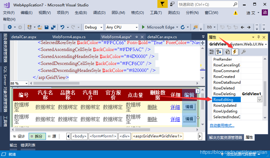The image size is (270, 158).
Task: Click the Open File folder icon
Action: click(40, 27)
